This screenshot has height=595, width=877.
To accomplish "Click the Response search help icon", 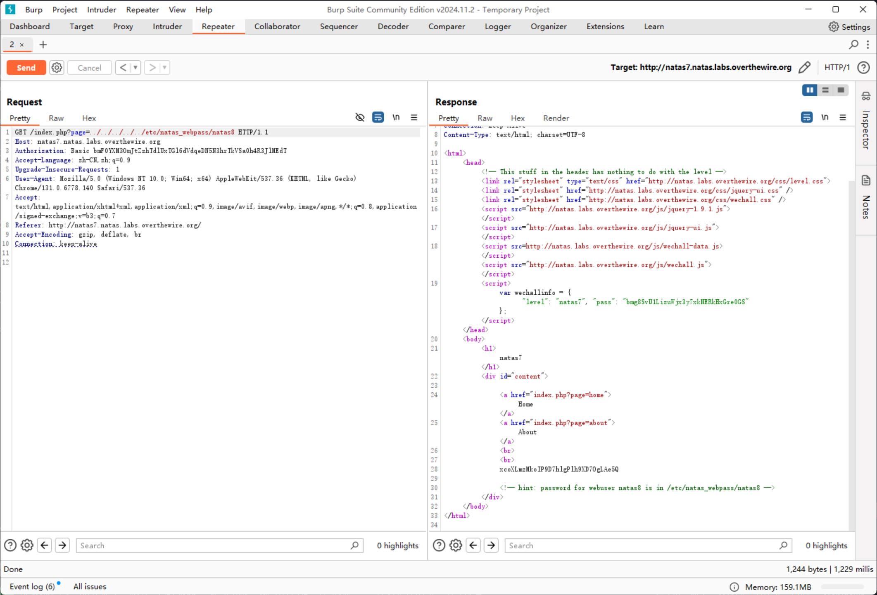I will pyautogui.click(x=439, y=545).
